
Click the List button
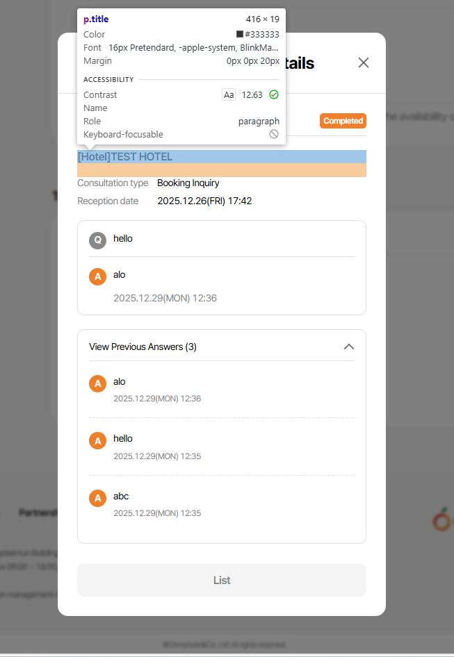(222, 580)
